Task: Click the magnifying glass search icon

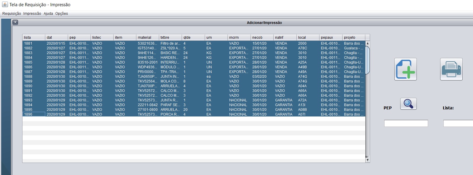Action: 408,104
